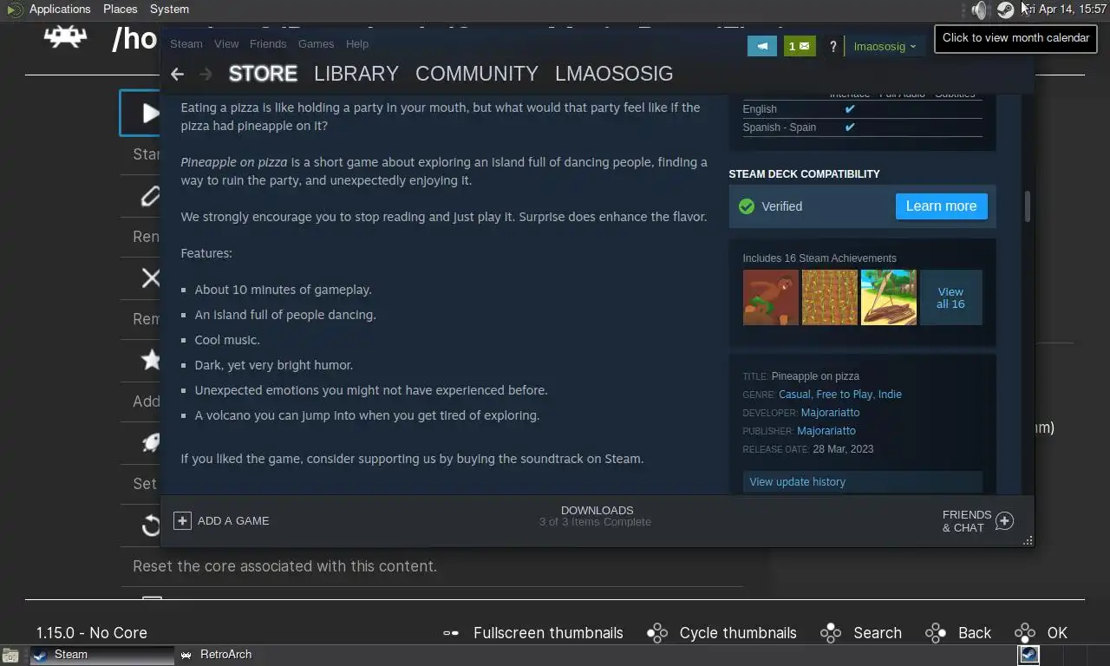The width and height of the screenshot is (1110, 666).
Task: Click the RetroArch Run play icon
Action: (151, 113)
